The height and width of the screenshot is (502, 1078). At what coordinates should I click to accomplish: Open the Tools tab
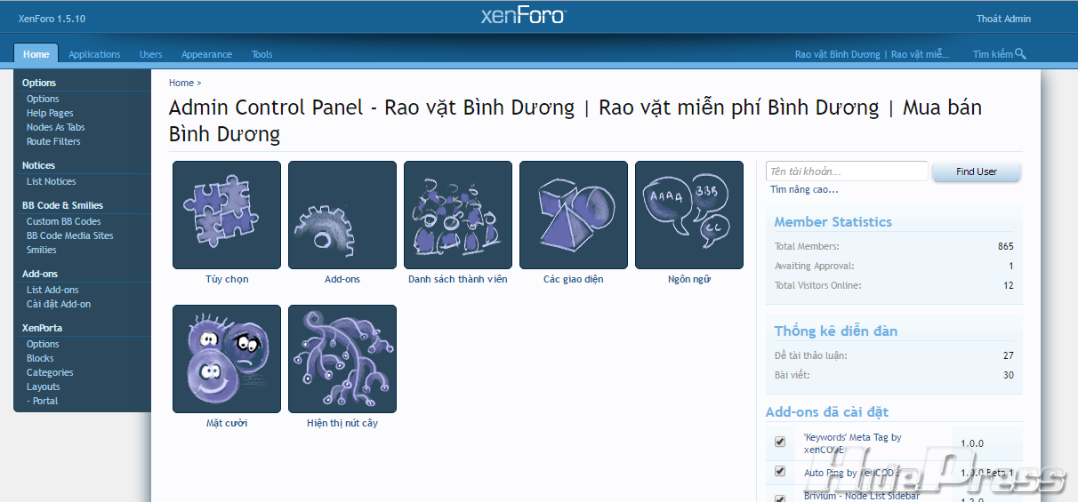[261, 54]
